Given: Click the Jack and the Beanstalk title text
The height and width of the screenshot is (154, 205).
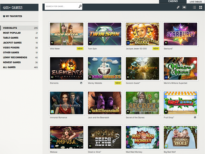Looking at the screenshot, I should coord(99,118).
